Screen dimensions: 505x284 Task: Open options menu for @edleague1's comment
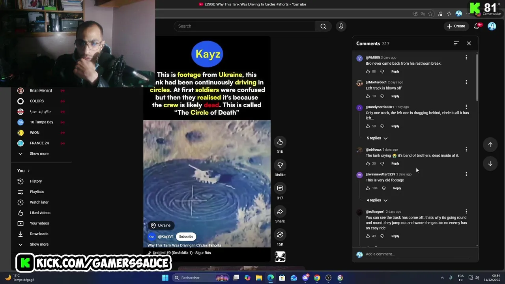tap(466, 212)
